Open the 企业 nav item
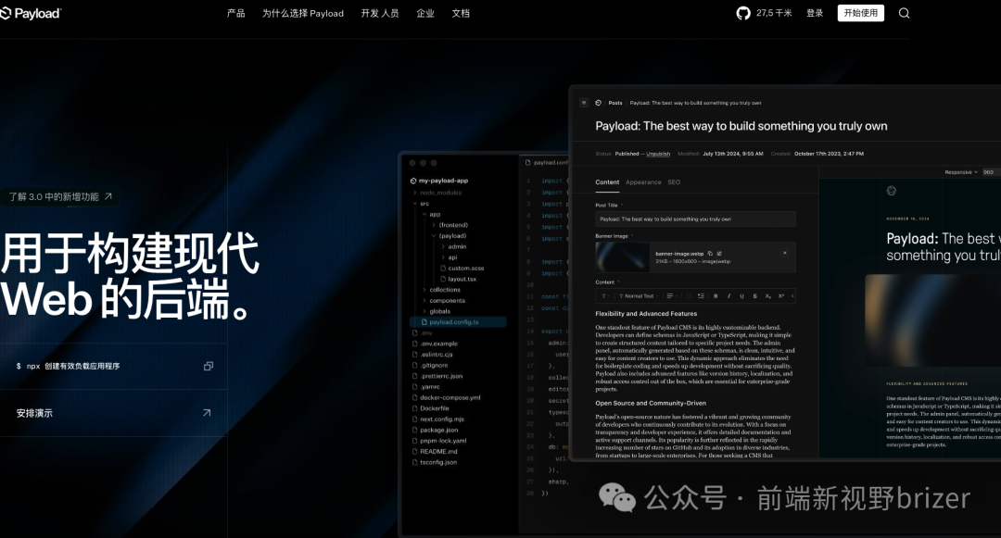1001x538 pixels. (425, 13)
